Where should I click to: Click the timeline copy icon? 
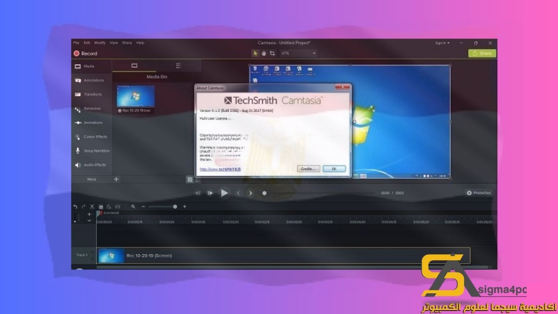coord(101,207)
